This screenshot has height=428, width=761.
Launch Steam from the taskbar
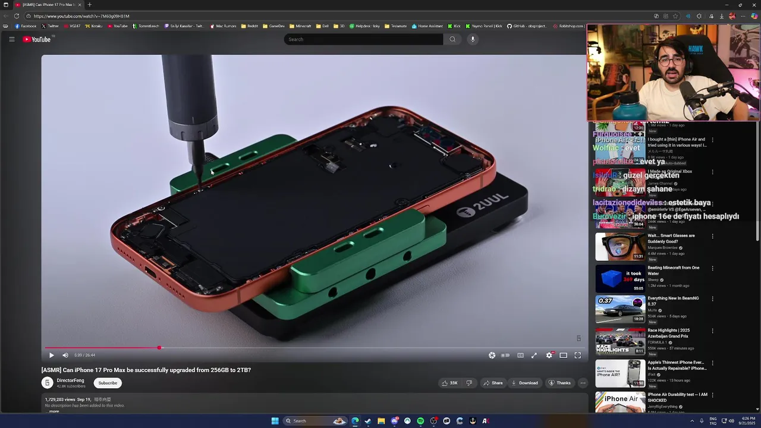(368, 421)
